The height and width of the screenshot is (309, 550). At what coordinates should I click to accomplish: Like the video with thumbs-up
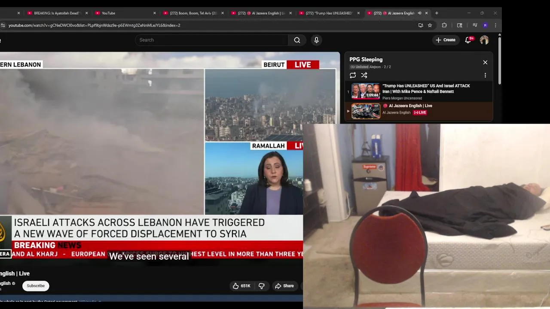pyautogui.click(x=235, y=286)
